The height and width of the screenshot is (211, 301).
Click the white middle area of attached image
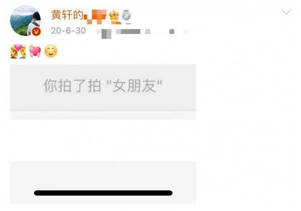click(x=103, y=141)
